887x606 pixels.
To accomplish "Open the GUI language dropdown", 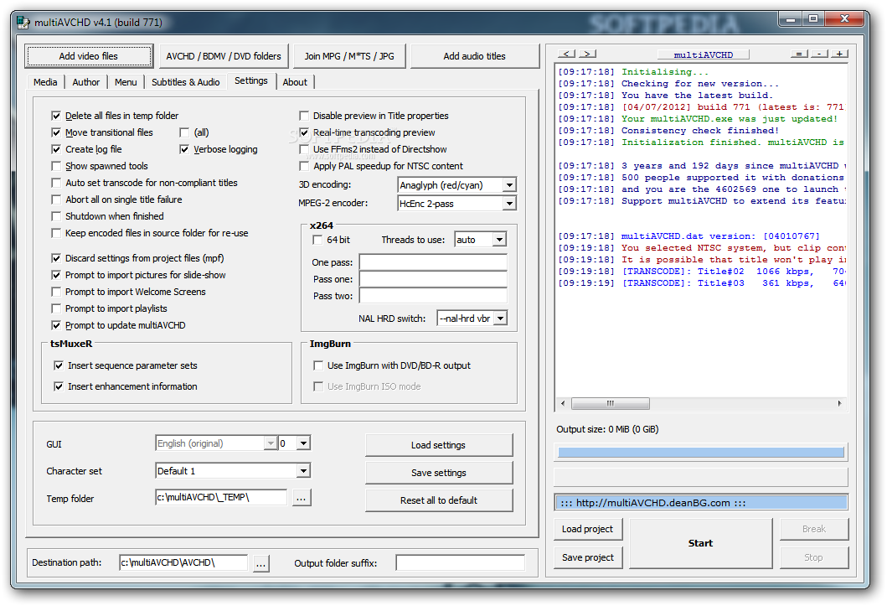I will coord(271,443).
